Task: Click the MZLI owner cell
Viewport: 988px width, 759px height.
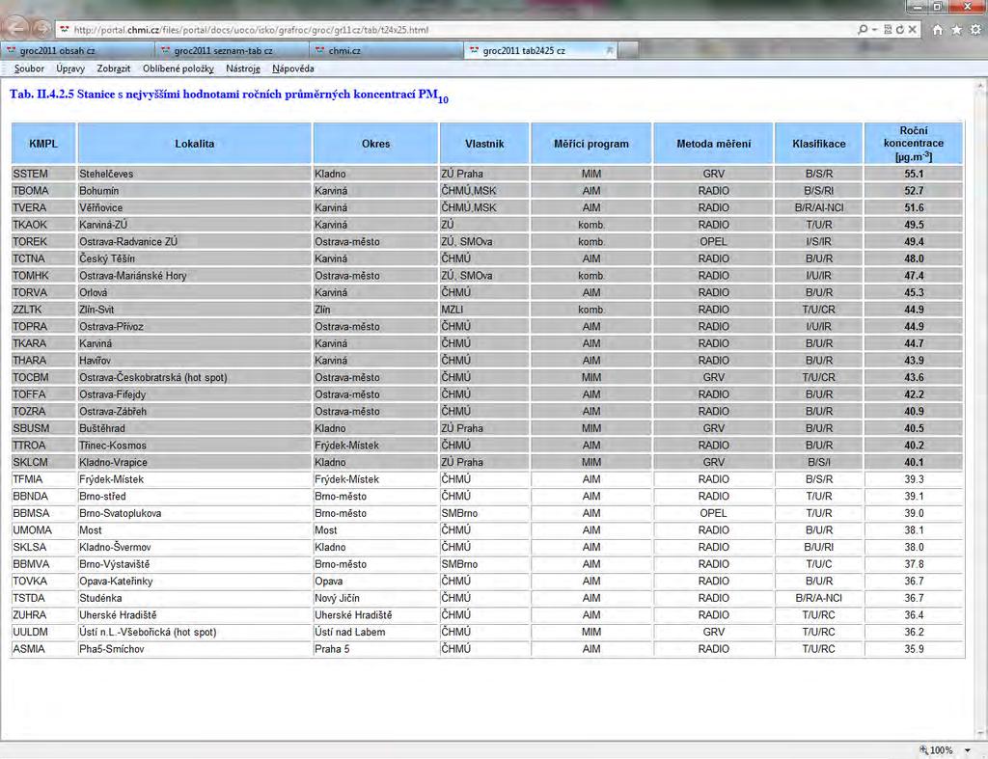Action: pyautogui.click(x=484, y=310)
